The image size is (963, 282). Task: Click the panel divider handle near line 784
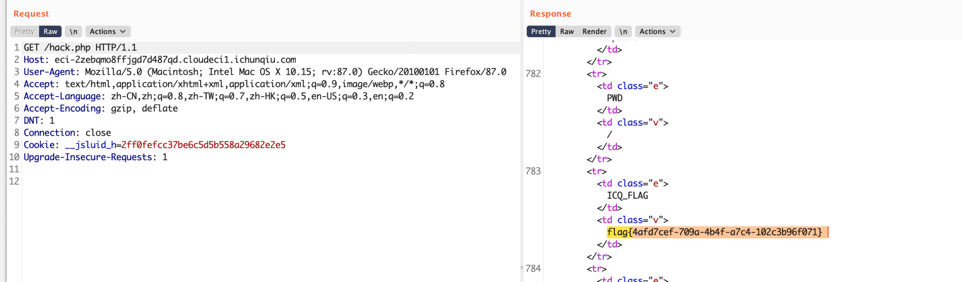(522, 268)
